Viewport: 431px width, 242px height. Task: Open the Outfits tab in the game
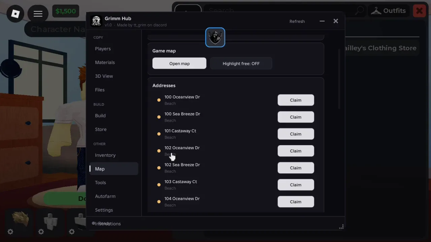click(388, 11)
